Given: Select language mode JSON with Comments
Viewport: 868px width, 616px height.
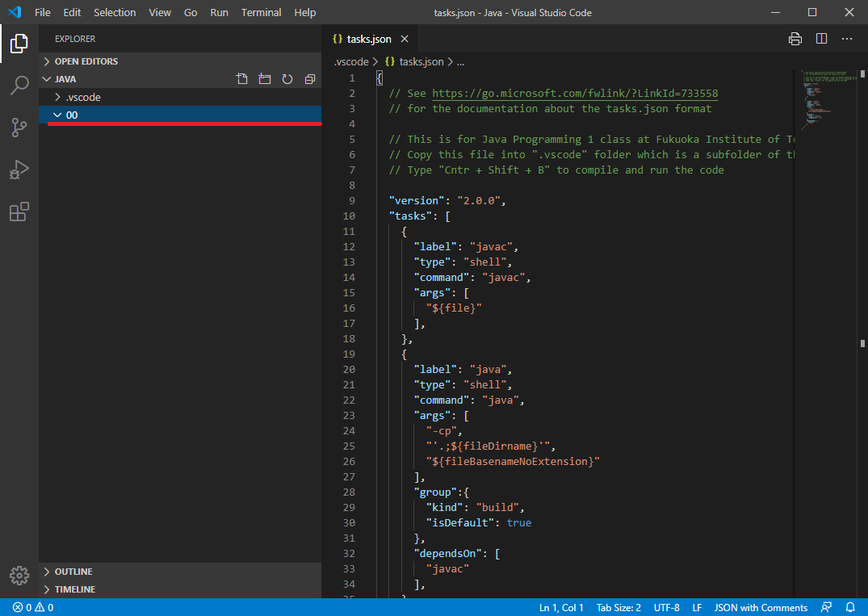Looking at the screenshot, I should pyautogui.click(x=761, y=607).
